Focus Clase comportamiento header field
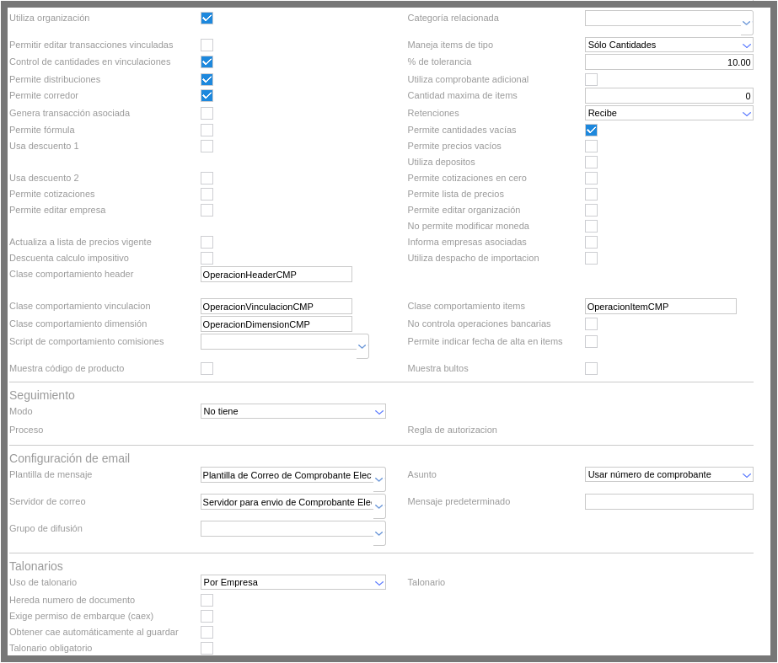Image resolution: width=778 pixels, height=663 pixels. pos(276,274)
